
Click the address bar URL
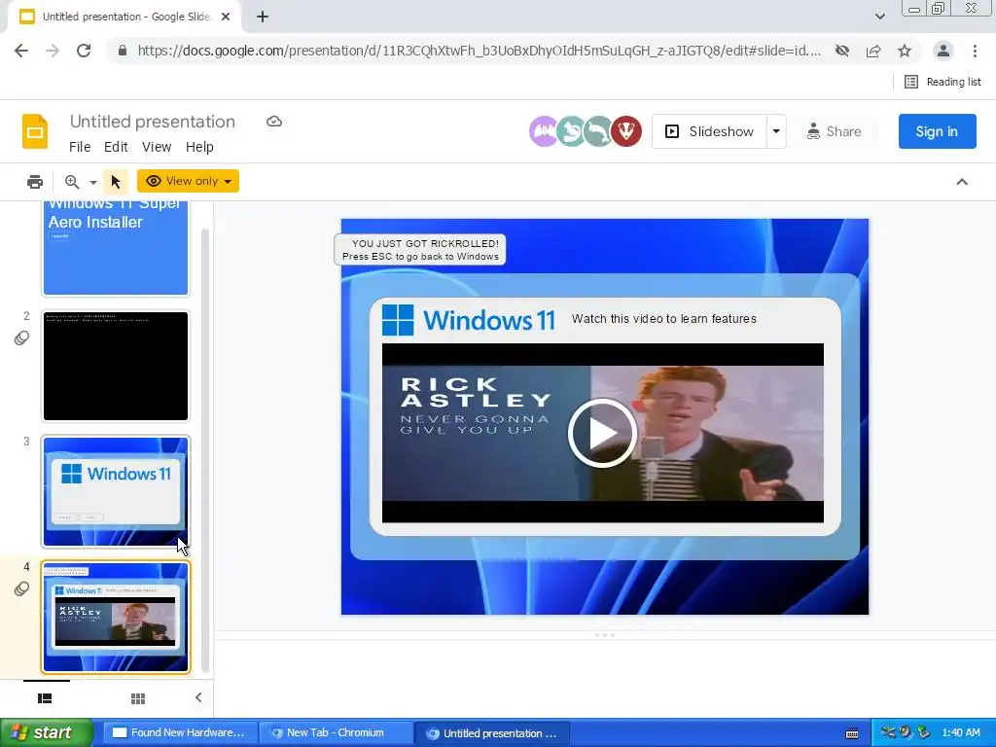click(x=479, y=51)
